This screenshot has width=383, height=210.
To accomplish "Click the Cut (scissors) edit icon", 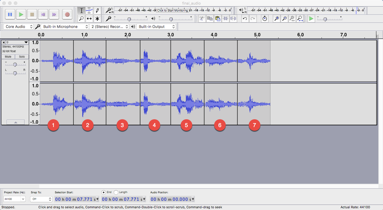I will 202,19.
